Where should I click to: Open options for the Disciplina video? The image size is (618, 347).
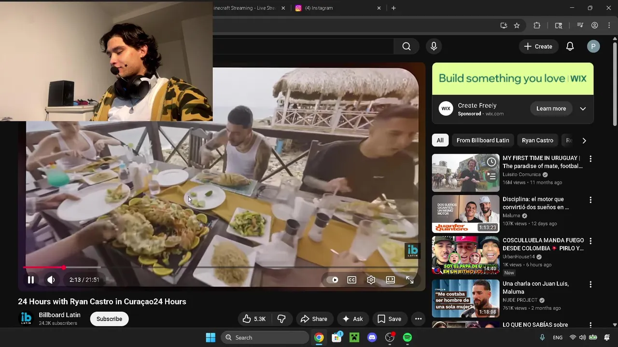click(590, 200)
